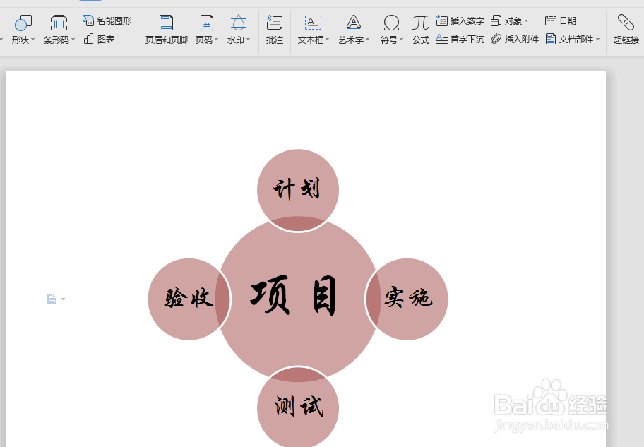Click the 水印 watermark icon

239,23
